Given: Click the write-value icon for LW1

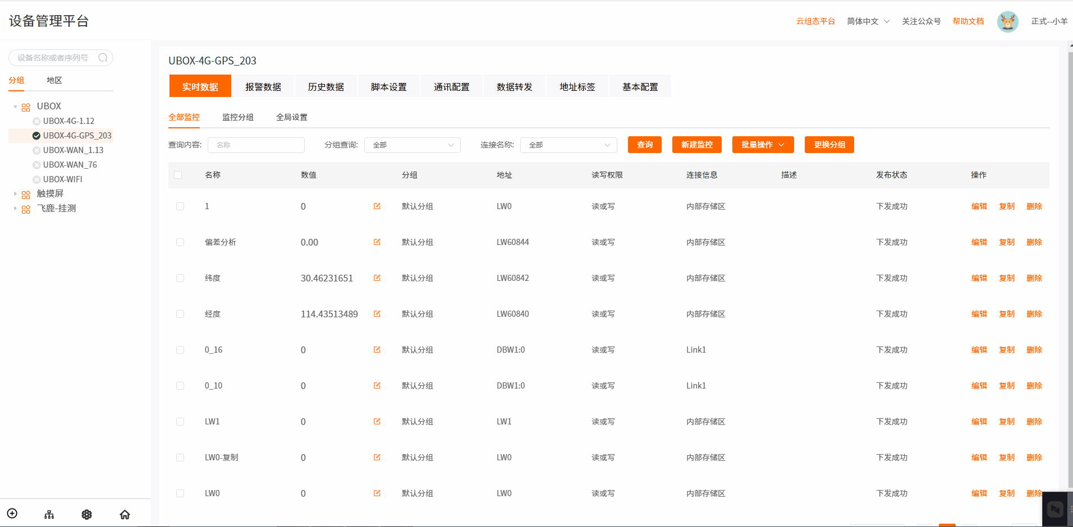Looking at the screenshot, I should (377, 422).
